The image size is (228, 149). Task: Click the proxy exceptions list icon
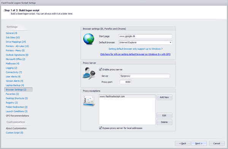[89, 101]
